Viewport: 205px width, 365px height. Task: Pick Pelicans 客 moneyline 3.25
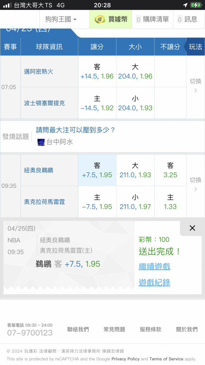(170, 170)
